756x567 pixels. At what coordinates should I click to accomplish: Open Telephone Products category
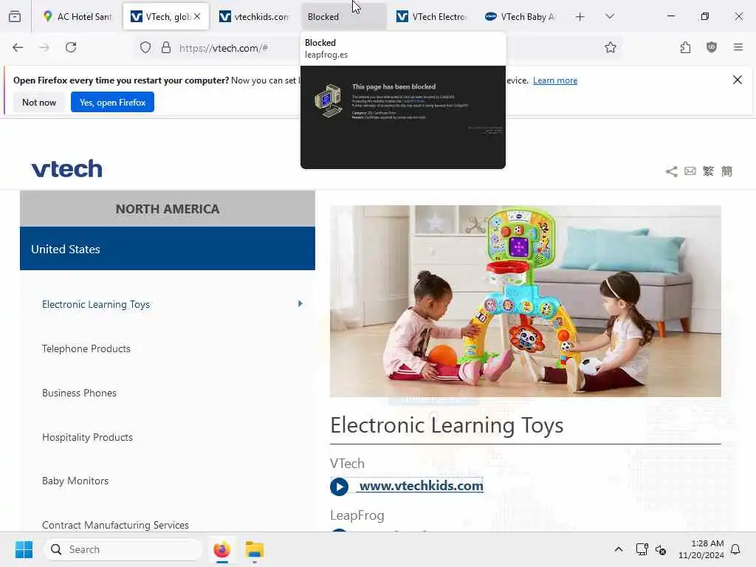[86, 348]
